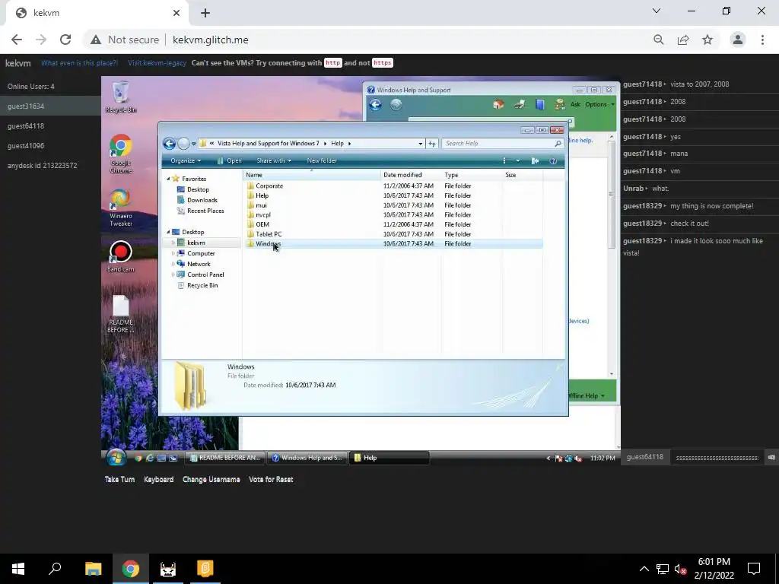Select kekvm folder in navigation tree
This screenshot has width=779, height=584.
tap(196, 243)
